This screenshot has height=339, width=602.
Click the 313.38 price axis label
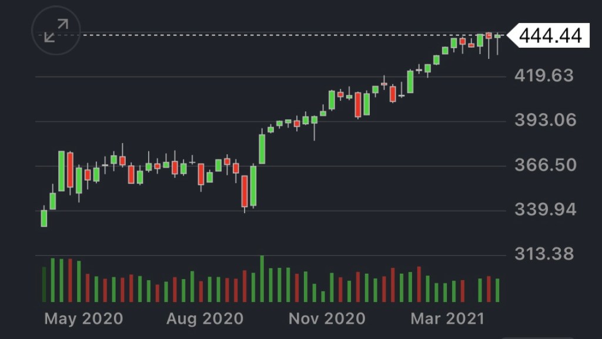click(x=544, y=254)
